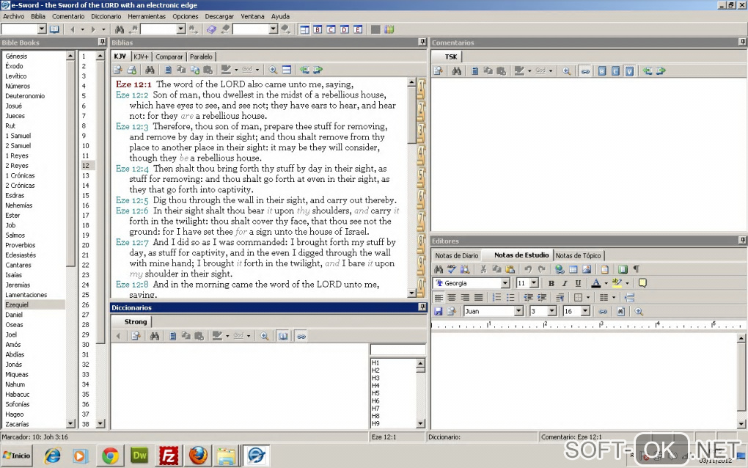The width and height of the screenshot is (748, 468).
Task: Click the zoom magnifier in Diccionarios toolbar
Action: 264,337
